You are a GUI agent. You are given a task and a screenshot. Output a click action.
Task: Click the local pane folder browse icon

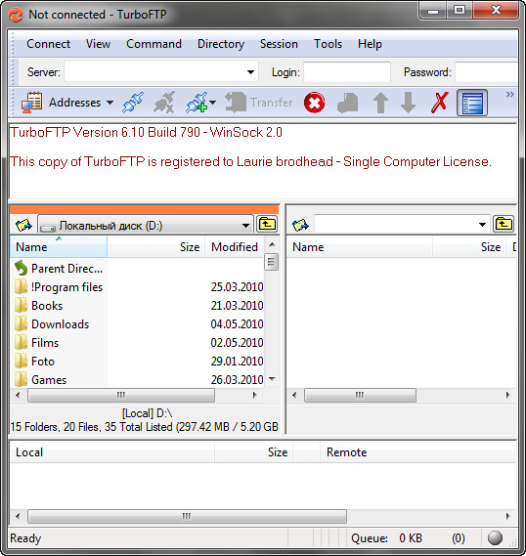pyautogui.click(x=23, y=225)
